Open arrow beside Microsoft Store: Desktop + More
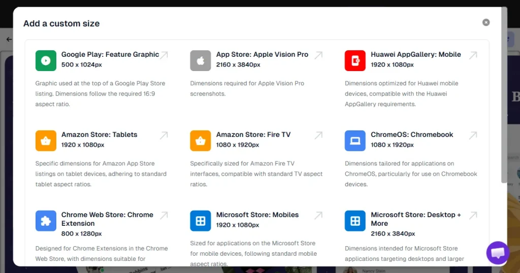The width and height of the screenshot is (520, 273). [473, 215]
